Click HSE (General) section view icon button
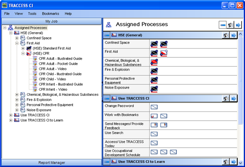Screen dimensions: 245x167 (x=226, y=35)
